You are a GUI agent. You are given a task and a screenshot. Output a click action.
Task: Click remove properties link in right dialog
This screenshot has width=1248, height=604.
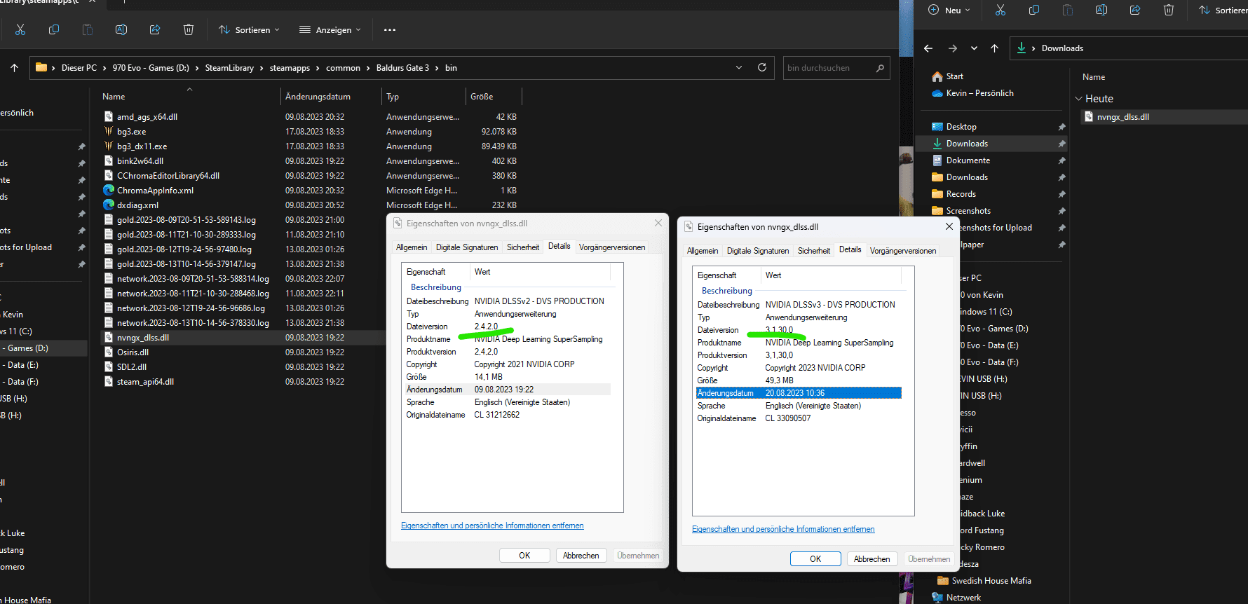[783, 529]
